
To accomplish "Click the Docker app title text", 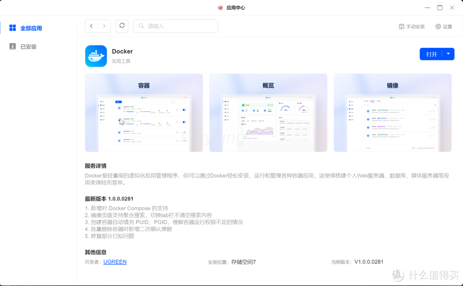I will 122,51.
